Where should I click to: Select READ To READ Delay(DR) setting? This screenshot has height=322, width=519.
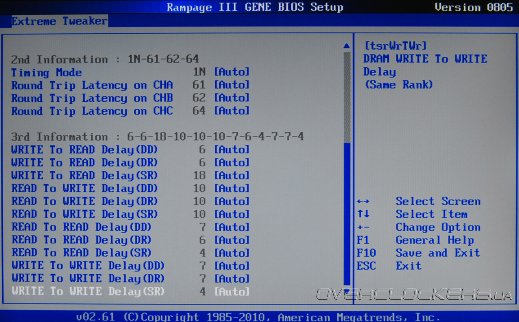coord(130,240)
